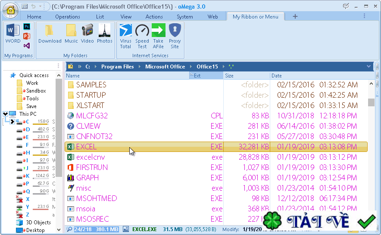Open the PowerPoint shortcut icon

coord(27,36)
